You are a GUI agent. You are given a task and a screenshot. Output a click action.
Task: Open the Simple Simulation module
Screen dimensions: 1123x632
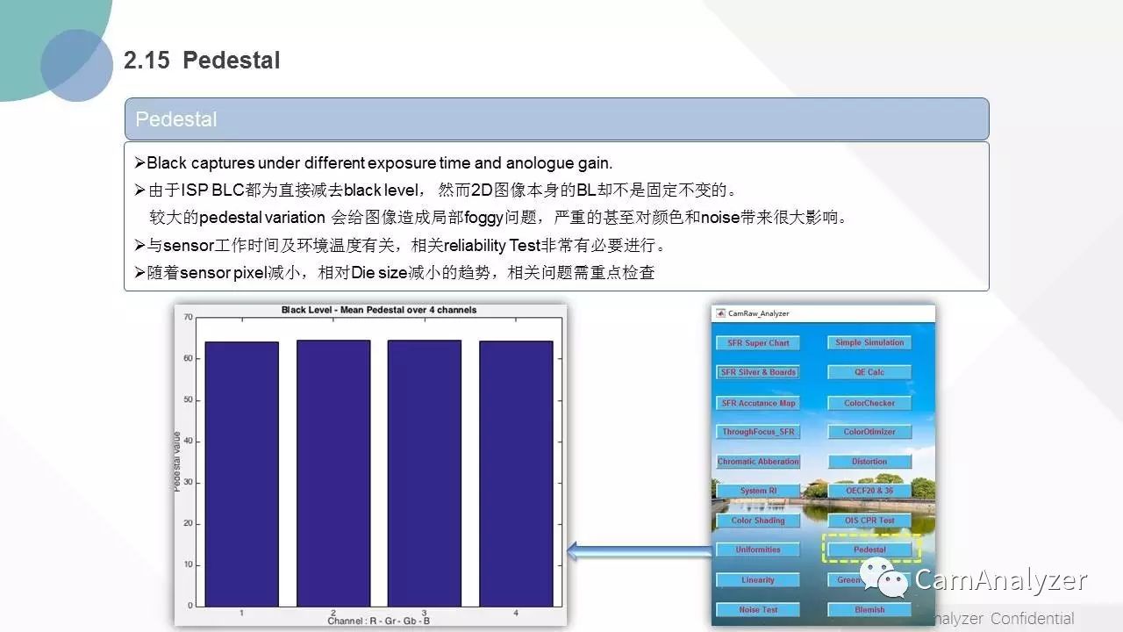coord(869,343)
